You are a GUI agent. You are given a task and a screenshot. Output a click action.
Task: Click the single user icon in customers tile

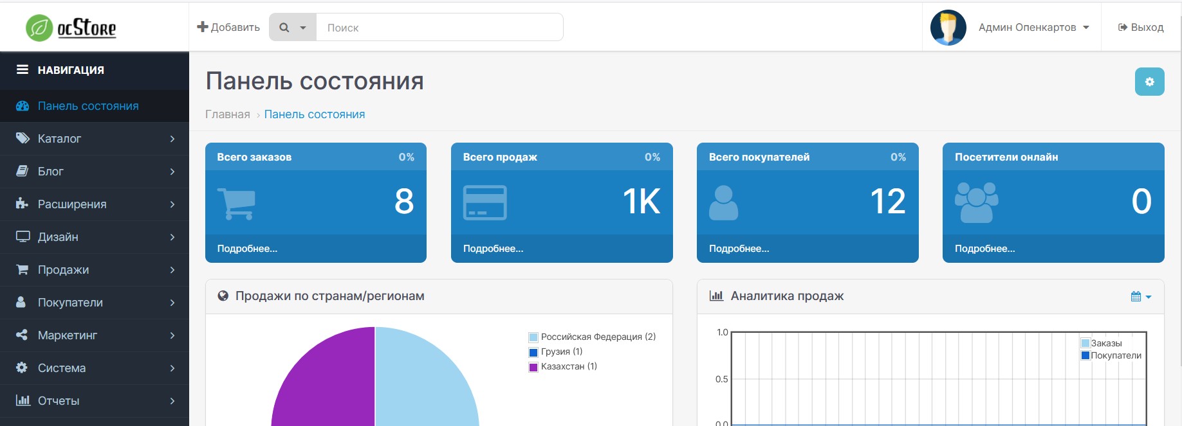(723, 203)
